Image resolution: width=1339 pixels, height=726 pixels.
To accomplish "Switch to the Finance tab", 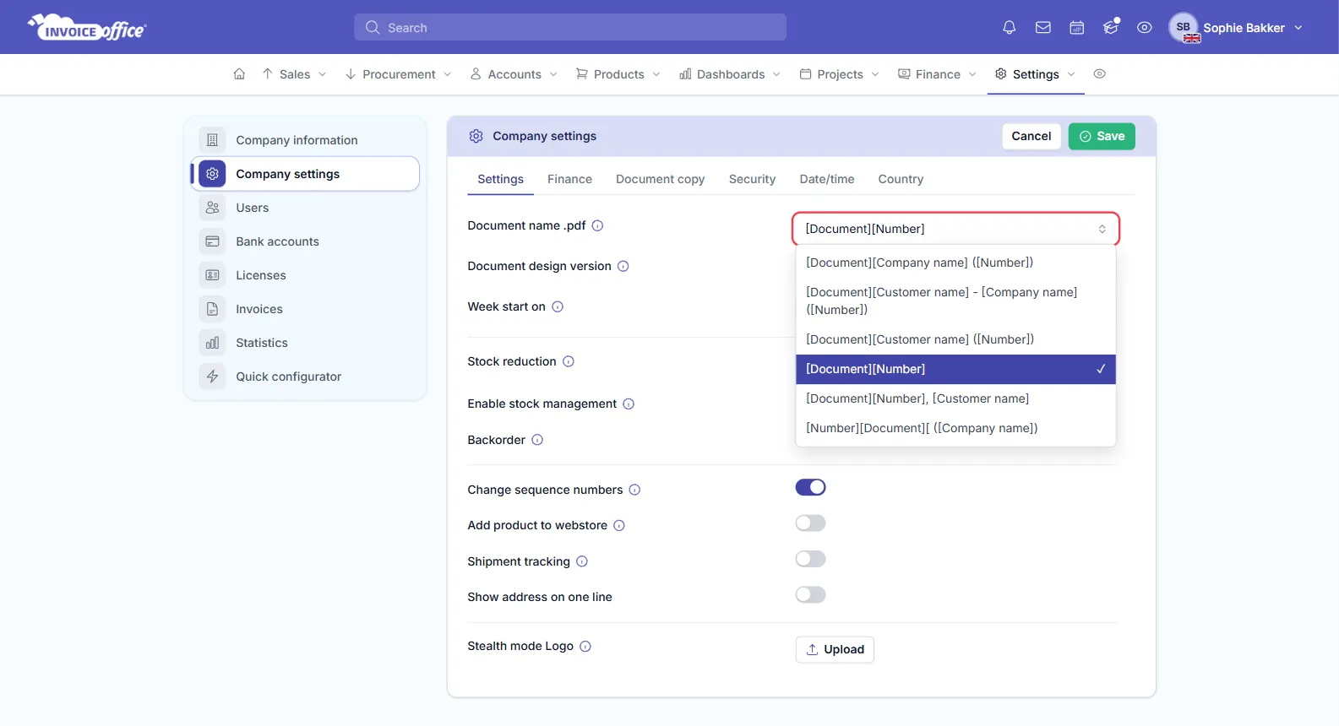I will [x=569, y=179].
